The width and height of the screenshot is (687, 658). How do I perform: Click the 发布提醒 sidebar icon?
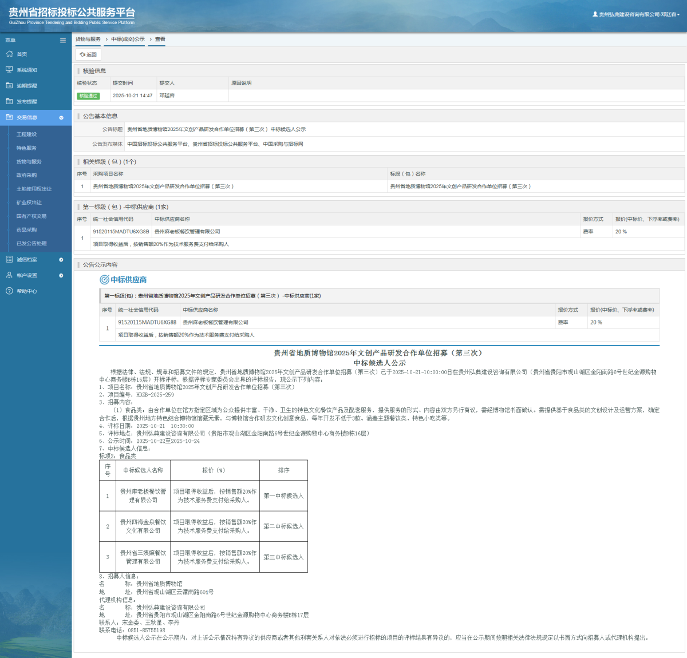point(9,101)
